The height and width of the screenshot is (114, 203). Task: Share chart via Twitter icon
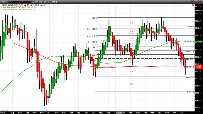point(54,2)
